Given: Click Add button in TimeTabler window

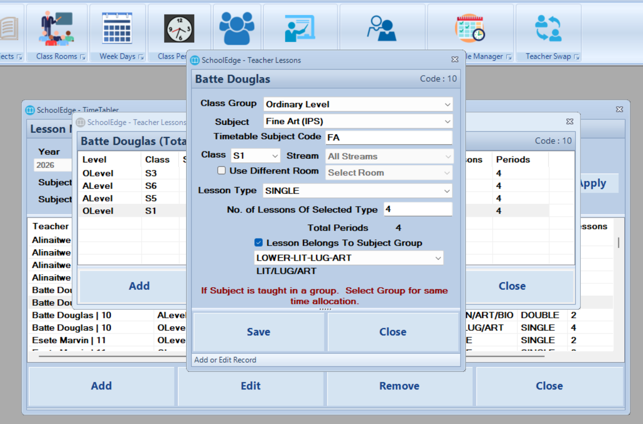Looking at the screenshot, I should 101,386.
